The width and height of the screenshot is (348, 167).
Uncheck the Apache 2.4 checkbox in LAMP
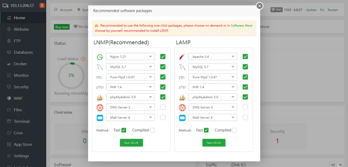pos(245,57)
